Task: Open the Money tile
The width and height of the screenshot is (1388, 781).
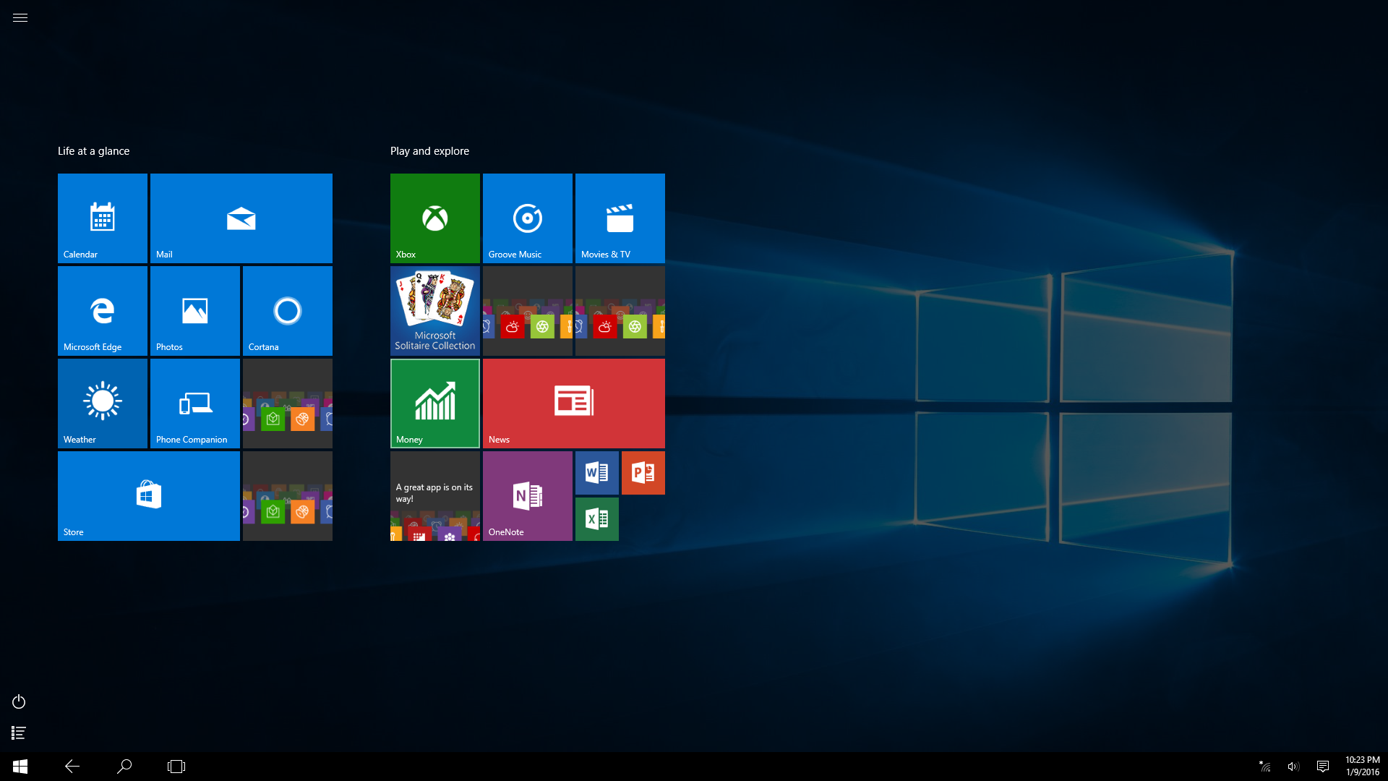Action: click(435, 404)
